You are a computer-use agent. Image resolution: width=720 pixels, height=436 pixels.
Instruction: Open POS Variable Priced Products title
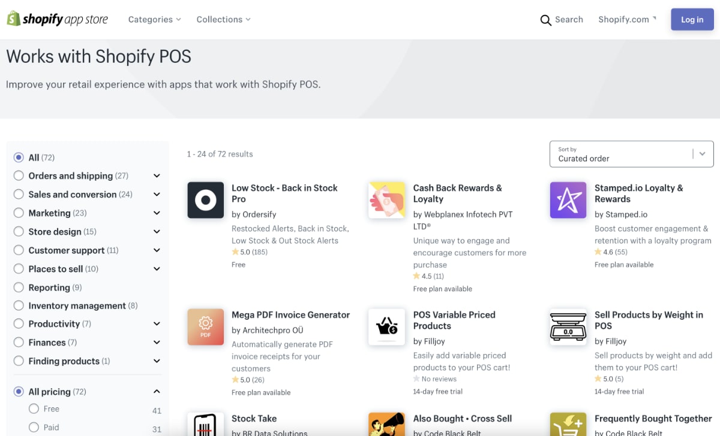tap(454, 320)
